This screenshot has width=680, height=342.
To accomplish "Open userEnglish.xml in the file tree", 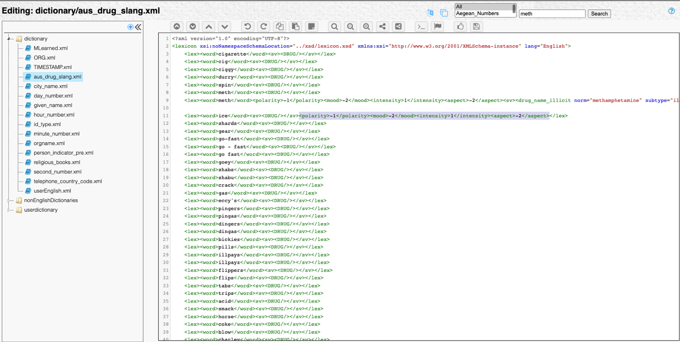I will tap(52, 191).
